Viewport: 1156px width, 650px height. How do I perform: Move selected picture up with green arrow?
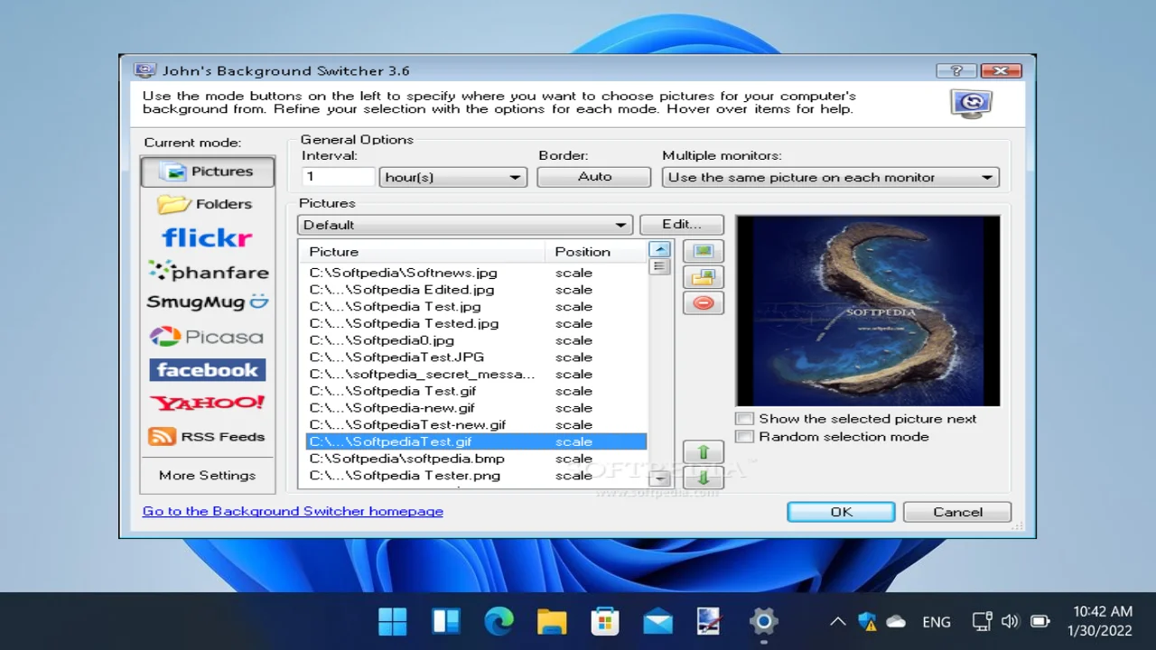pos(704,452)
